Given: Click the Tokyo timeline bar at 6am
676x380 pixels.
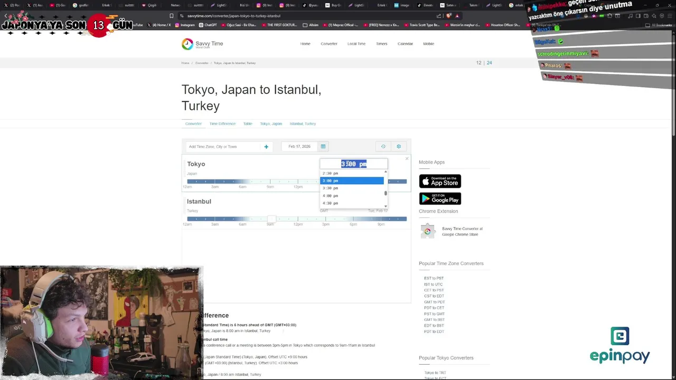Looking at the screenshot, I should (242, 182).
